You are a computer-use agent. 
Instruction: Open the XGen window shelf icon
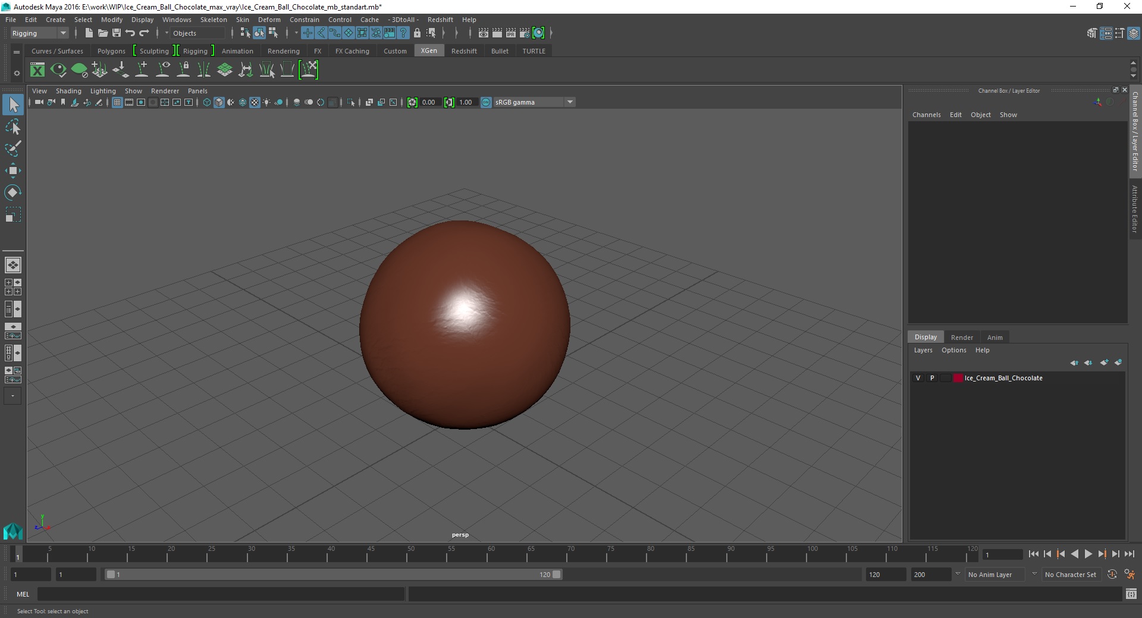37,70
